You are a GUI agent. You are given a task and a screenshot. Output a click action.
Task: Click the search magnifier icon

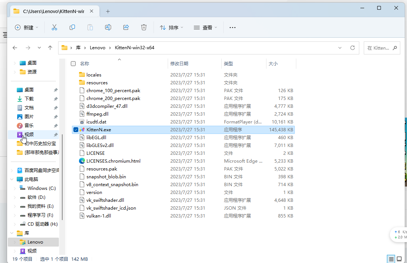click(x=395, y=48)
